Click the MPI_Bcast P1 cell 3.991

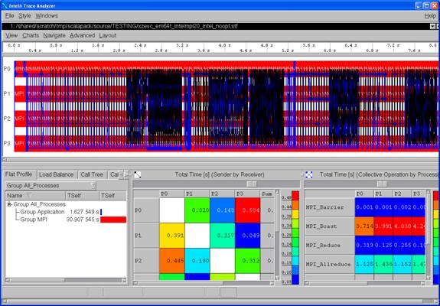click(x=383, y=226)
